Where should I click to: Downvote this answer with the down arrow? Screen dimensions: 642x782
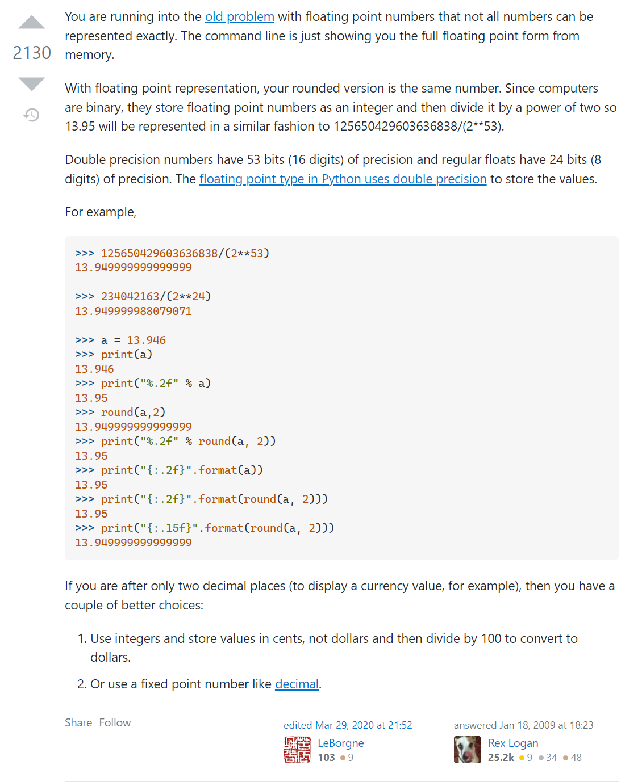click(32, 83)
